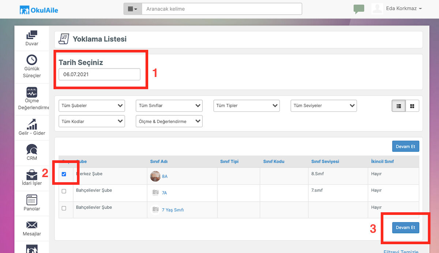Screen dimensions: 439x253
Task: Expand the Tüm Kodlar dropdown
Action: [x=92, y=122]
